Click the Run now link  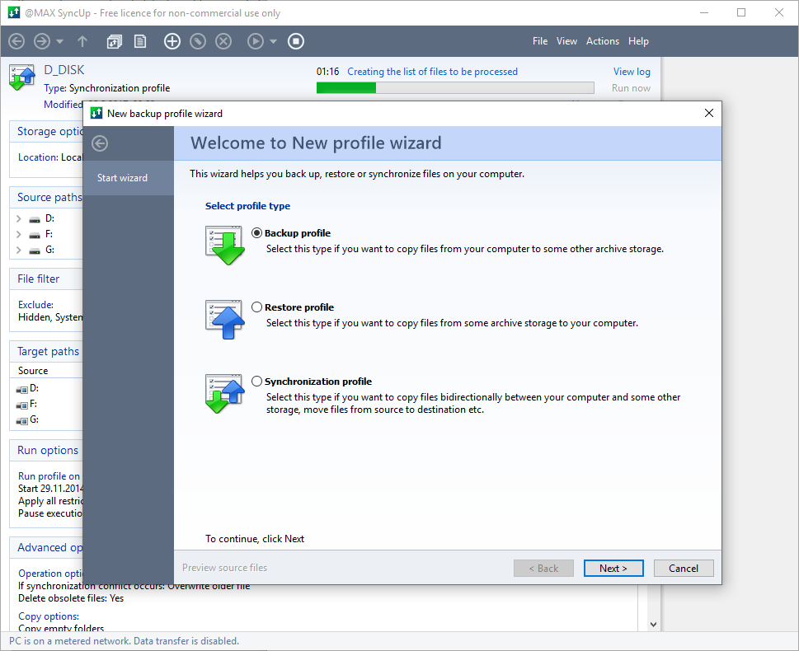point(631,88)
